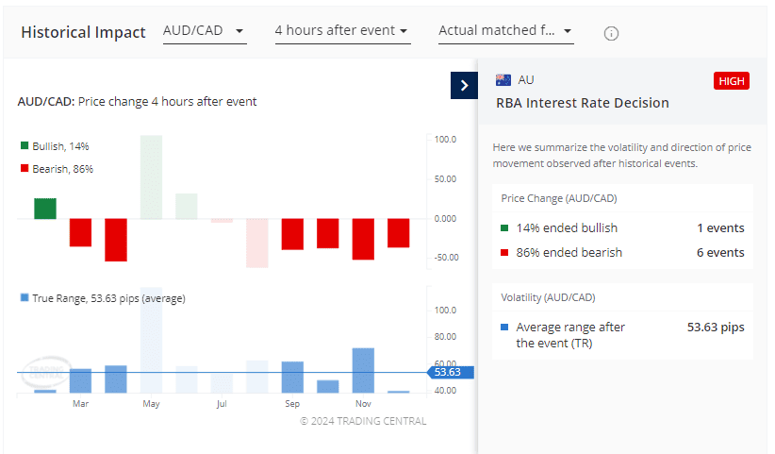Click the 'Bearish, 86%' legend label
Screen dimensions: 775x454
point(63,169)
